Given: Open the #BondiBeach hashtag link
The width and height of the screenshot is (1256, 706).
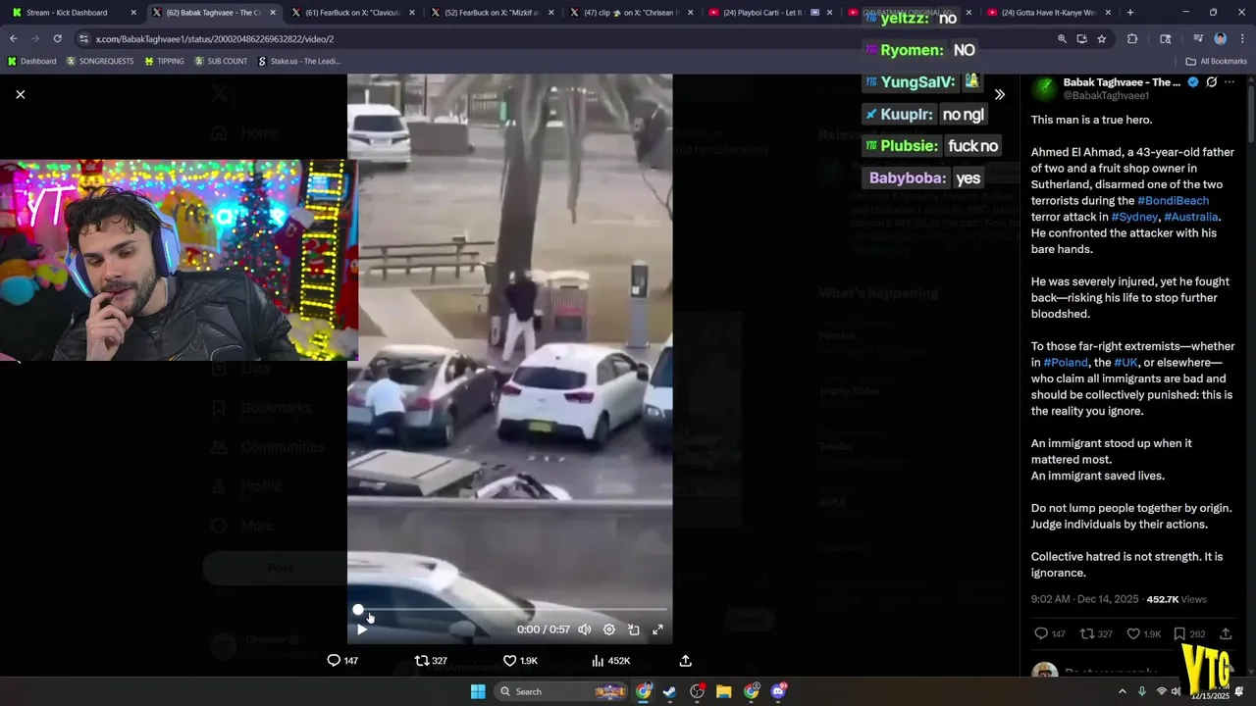Looking at the screenshot, I should point(1173,201).
